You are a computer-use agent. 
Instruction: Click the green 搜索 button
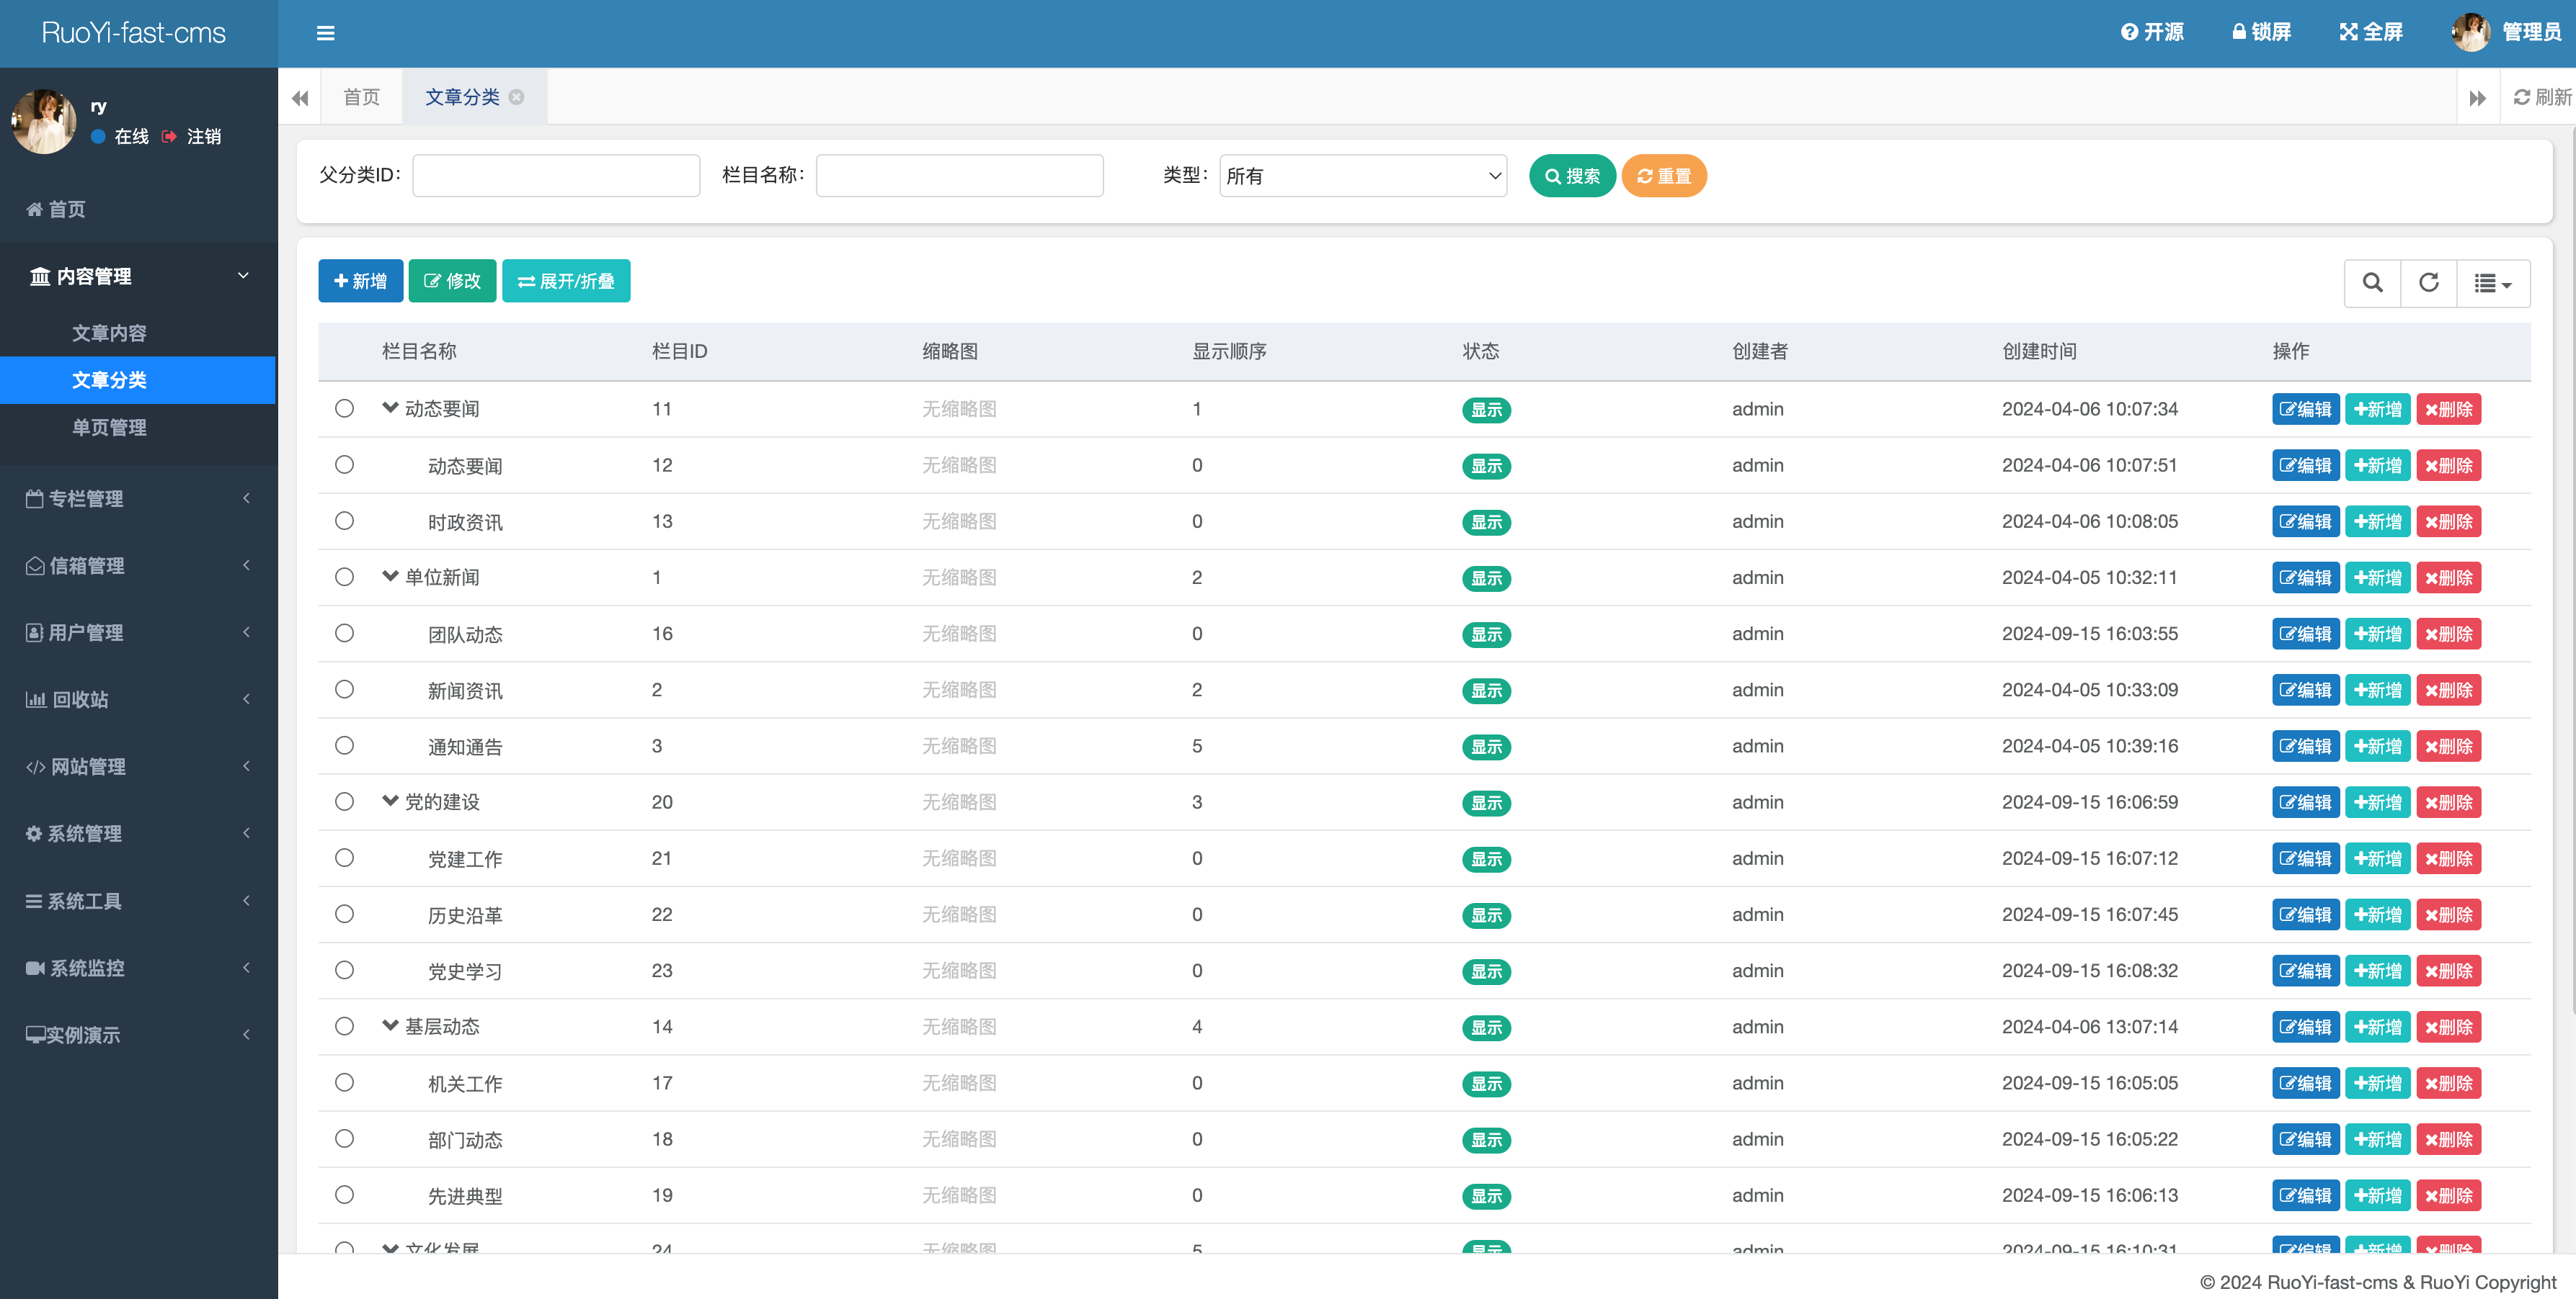click(x=1572, y=176)
